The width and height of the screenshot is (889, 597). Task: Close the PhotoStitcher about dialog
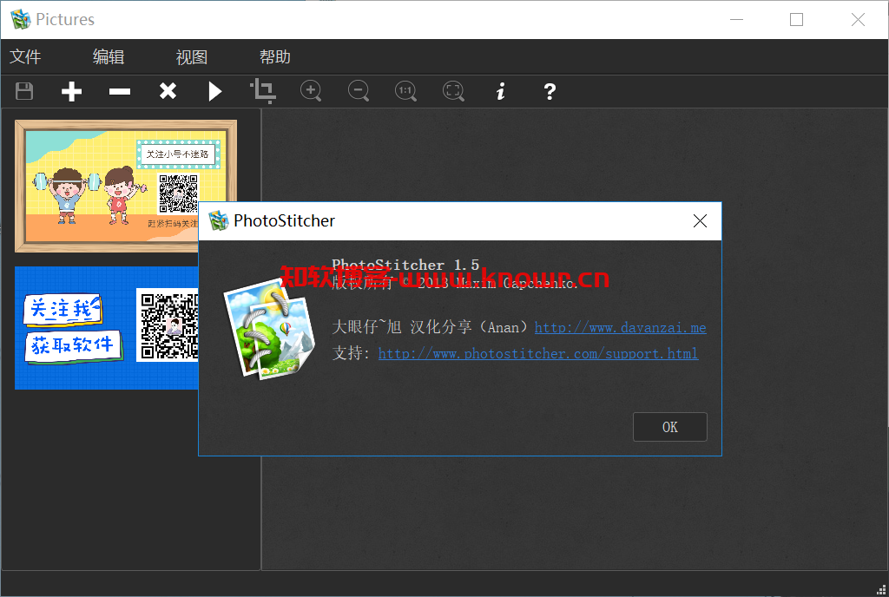[701, 221]
